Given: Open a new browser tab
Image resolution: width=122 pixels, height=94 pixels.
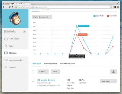Looking at the screenshot, I should 33,4.
